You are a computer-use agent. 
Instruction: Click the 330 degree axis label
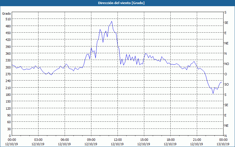tap(8, 60)
